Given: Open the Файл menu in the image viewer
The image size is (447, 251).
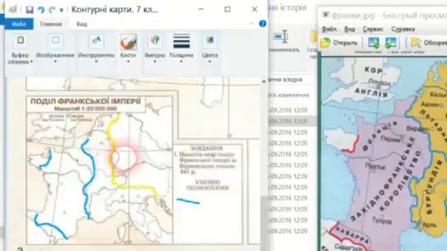Looking at the screenshot, I should click(x=329, y=29).
